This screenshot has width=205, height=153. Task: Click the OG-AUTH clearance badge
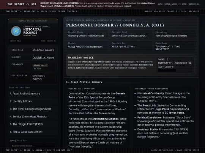[38, 69]
